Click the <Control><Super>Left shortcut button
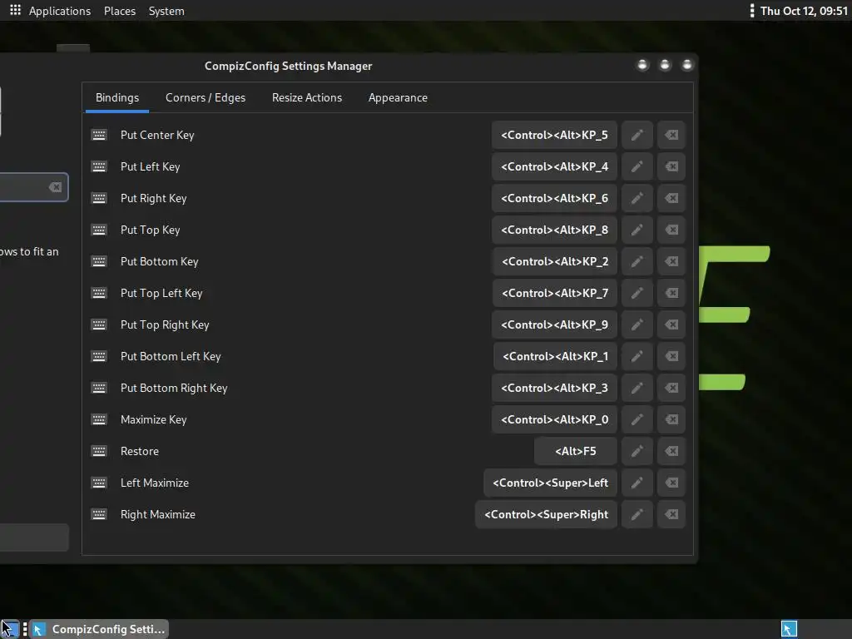This screenshot has width=852, height=639. coord(551,483)
